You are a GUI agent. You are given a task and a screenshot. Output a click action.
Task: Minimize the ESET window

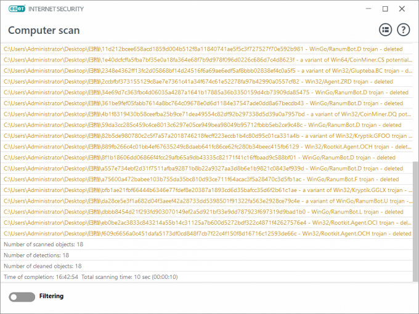pyautogui.click(x=368, y=9)
